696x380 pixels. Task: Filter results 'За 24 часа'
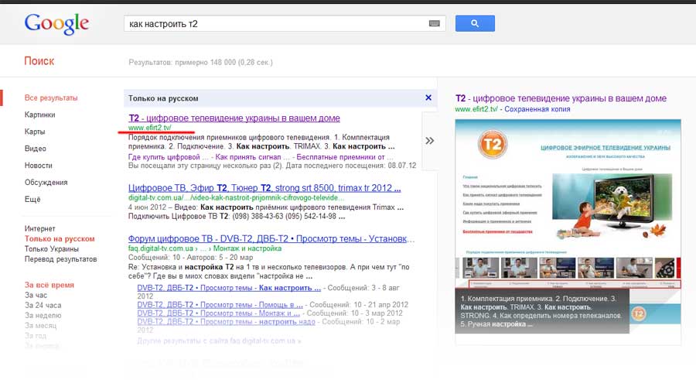pyautogui.click(x=43, y=306)
